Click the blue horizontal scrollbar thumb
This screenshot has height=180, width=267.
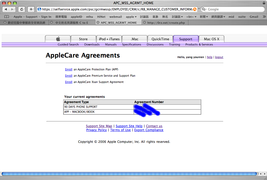(x=129, y=174)
